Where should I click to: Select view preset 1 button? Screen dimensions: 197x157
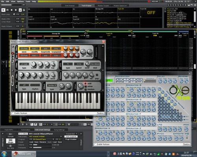click(168, 5)
